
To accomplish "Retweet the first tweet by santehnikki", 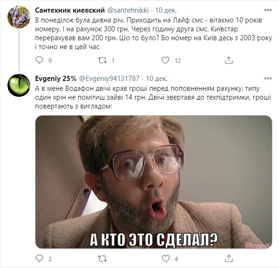I will coord(103,60).
